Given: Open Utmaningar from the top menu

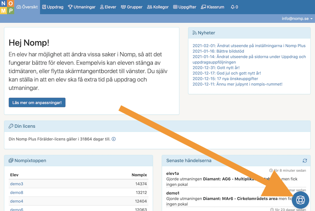Looking at the screenshot, I should pos(82,7).
